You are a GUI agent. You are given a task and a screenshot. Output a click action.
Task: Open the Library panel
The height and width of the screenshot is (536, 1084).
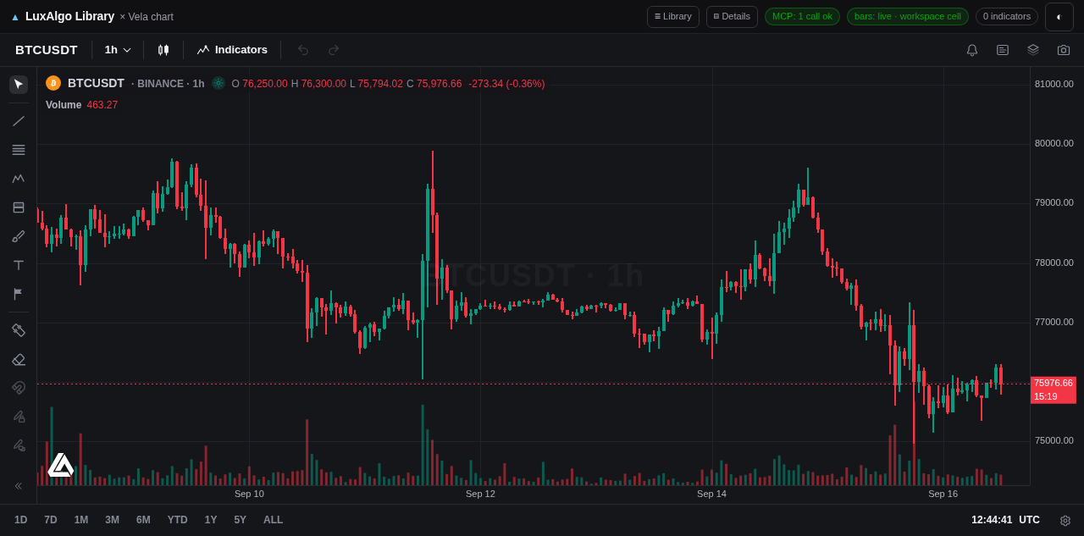(x=673, y=17)
